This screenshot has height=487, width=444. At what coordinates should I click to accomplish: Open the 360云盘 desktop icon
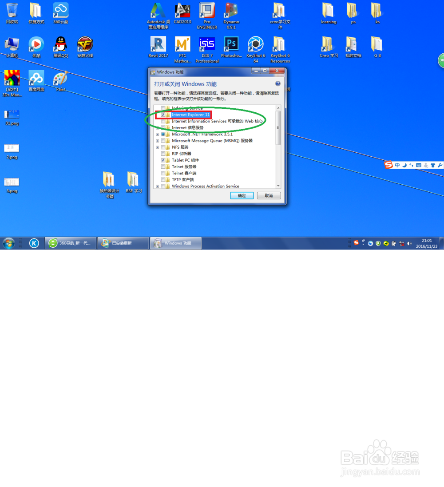60,13
